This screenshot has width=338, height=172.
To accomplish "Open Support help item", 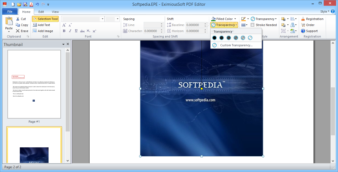I will (x=309, y=31).
